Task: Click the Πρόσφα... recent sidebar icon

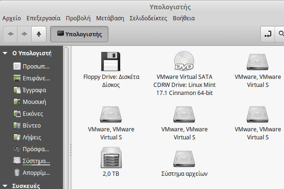Action: 17,149
